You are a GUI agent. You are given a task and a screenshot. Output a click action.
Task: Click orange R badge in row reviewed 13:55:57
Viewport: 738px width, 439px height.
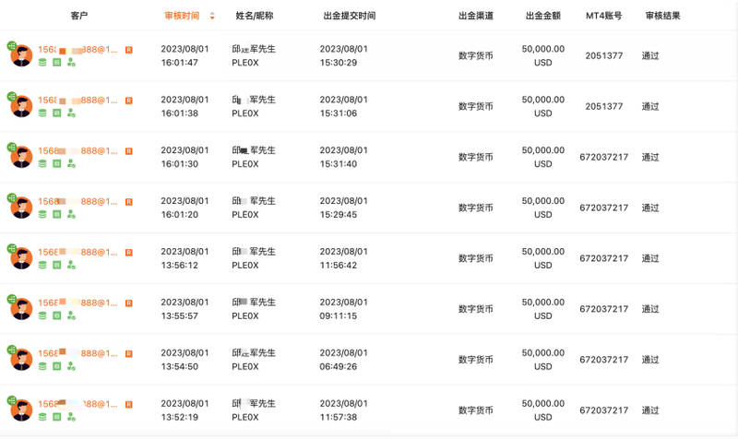pyautogui.click(x=128, y=303)
